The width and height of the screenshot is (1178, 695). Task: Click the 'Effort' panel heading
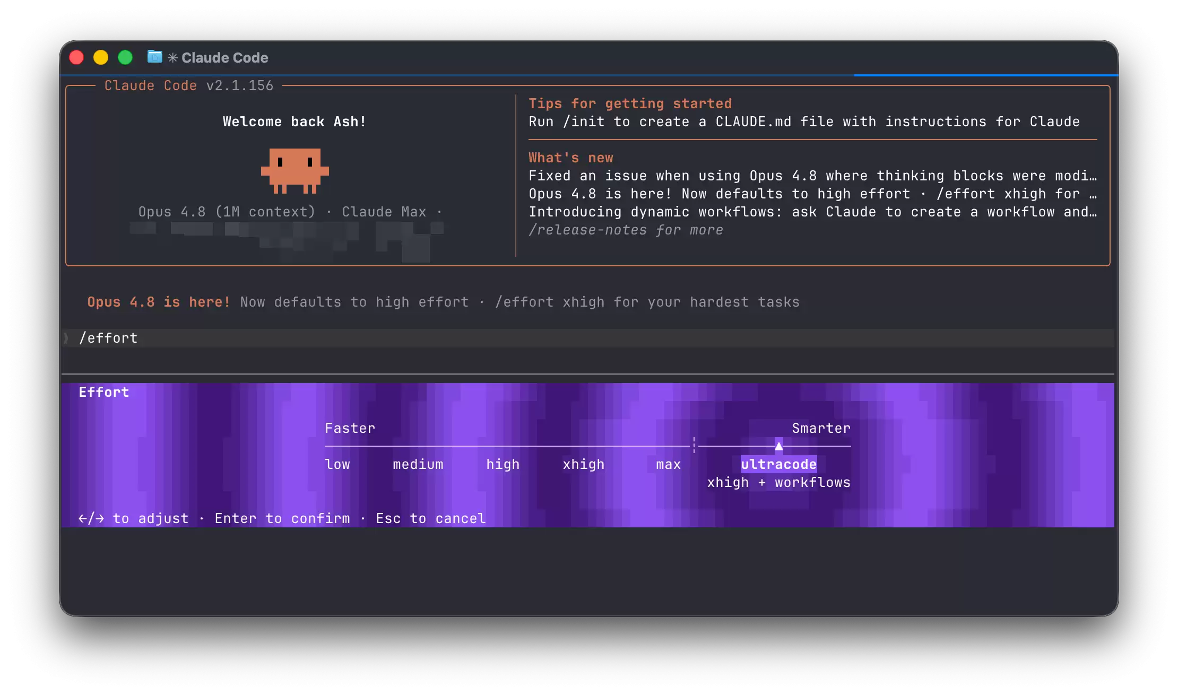104,392
